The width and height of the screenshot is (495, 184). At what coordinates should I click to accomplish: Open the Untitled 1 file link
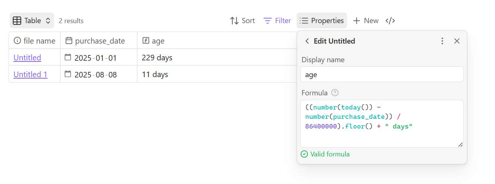(30, 74)
